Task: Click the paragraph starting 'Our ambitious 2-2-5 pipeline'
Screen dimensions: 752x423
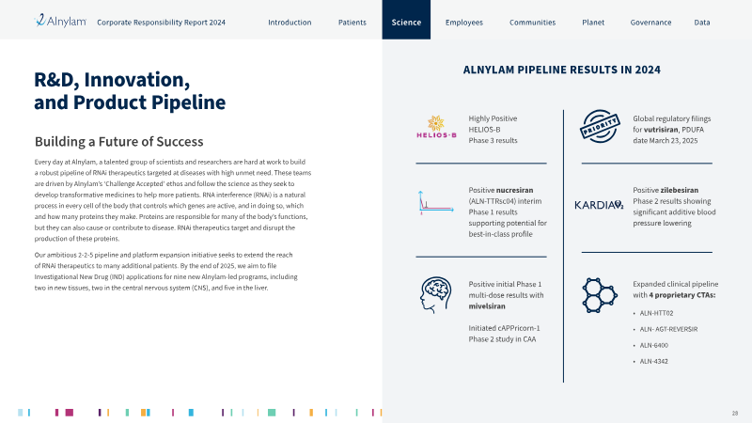Action: click(x=166, y=272)
